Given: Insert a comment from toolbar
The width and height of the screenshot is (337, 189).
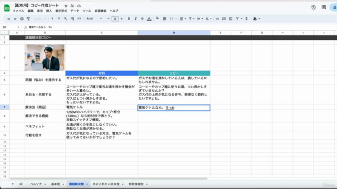Looking at the screenshot, I should coord(224,19).
